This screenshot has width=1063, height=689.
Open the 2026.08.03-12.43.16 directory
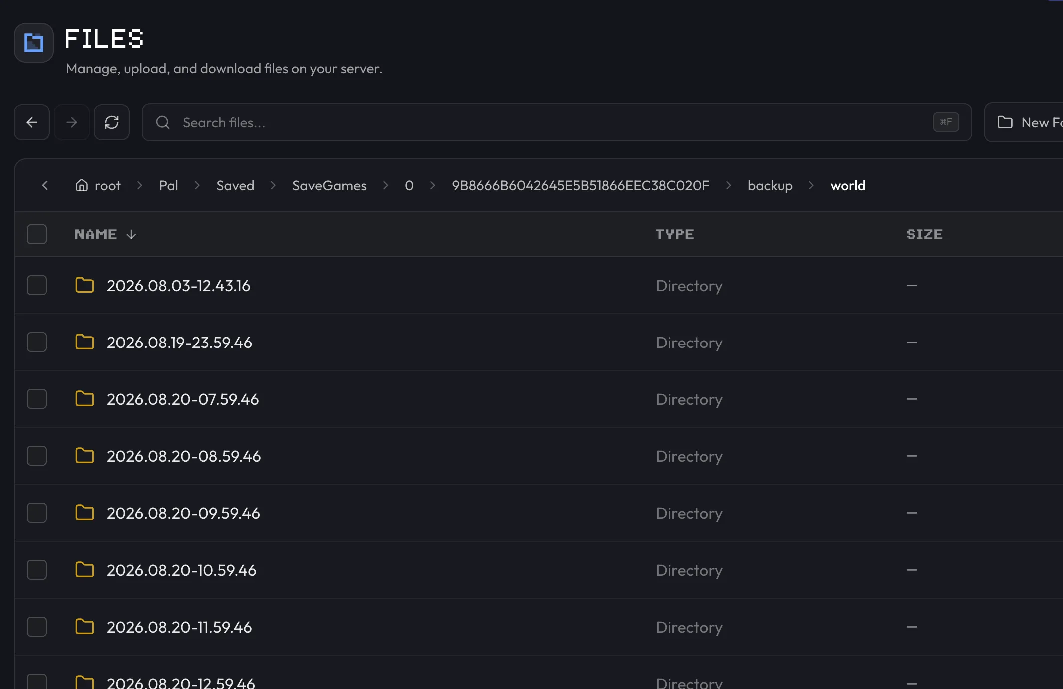179,286
